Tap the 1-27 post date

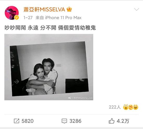click(28, 18)
